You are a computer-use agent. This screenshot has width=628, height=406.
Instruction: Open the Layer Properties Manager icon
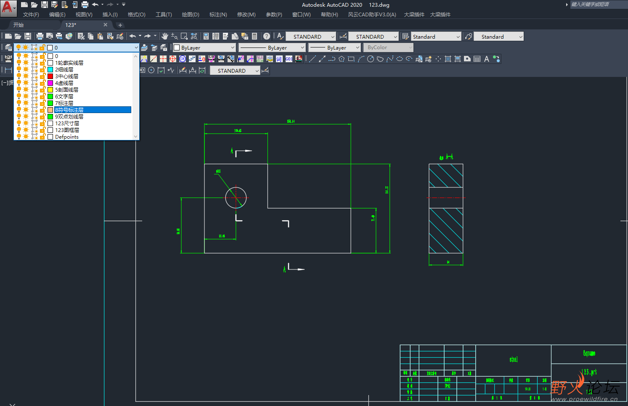8,47
